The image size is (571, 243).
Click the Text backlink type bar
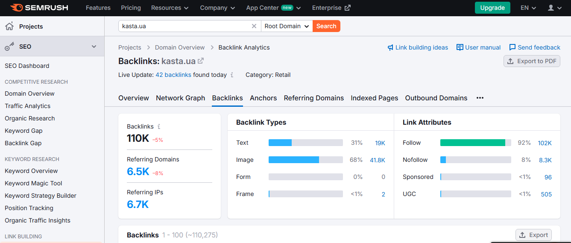tap(306, 143)
